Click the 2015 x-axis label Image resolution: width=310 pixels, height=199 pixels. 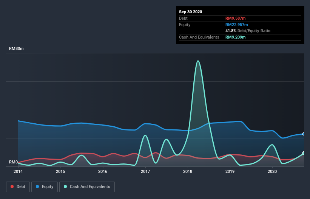pos(60,171)
